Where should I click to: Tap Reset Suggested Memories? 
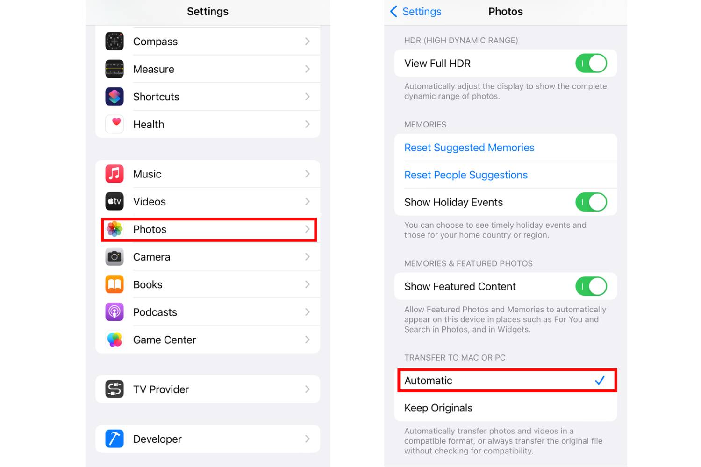(469, 148)
